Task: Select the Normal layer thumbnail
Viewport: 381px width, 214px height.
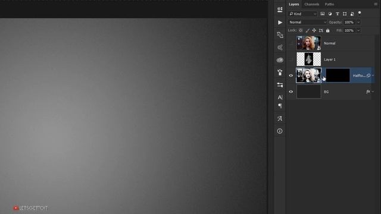Action: (x=308, y=43)
